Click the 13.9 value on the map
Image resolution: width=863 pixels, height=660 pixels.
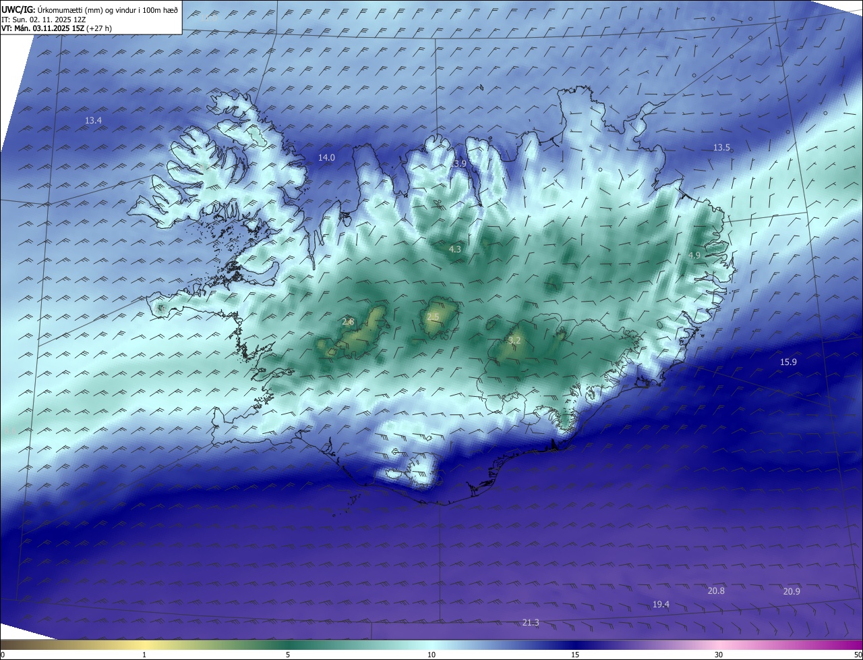coord(458,163)
